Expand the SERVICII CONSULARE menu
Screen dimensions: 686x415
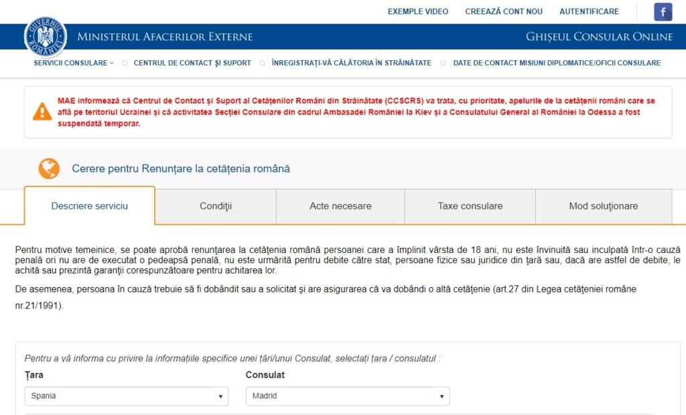click(74, 63)
